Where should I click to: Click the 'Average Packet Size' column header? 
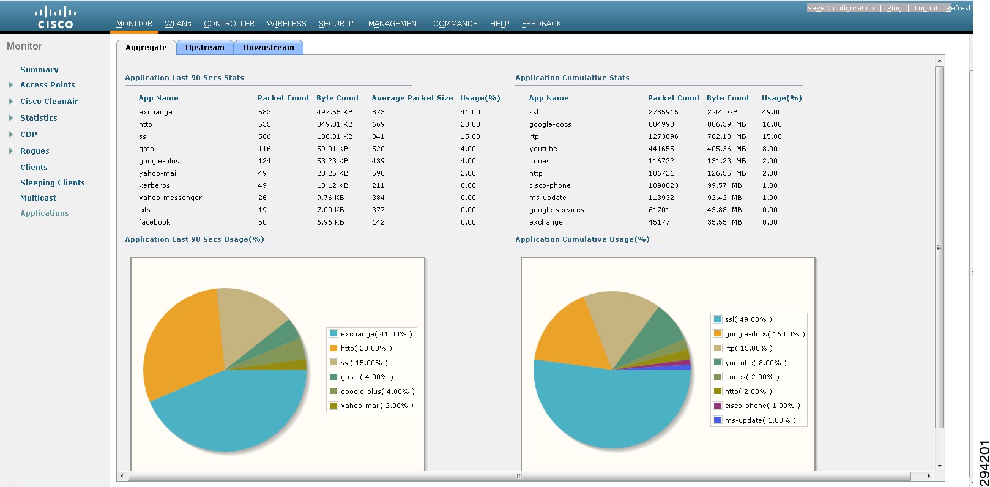click(x=412, y=98)
